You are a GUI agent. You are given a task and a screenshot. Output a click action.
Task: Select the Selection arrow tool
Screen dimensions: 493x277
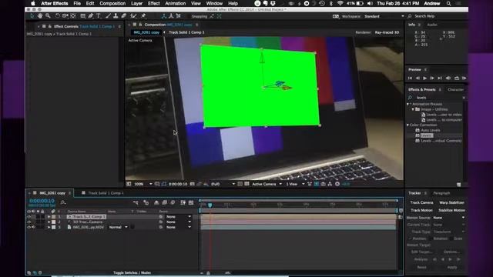tap(32, 15)
